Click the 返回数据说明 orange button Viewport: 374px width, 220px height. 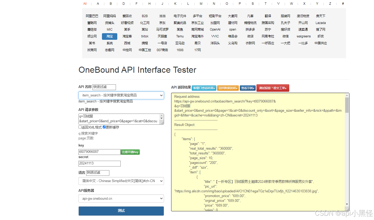228,88
